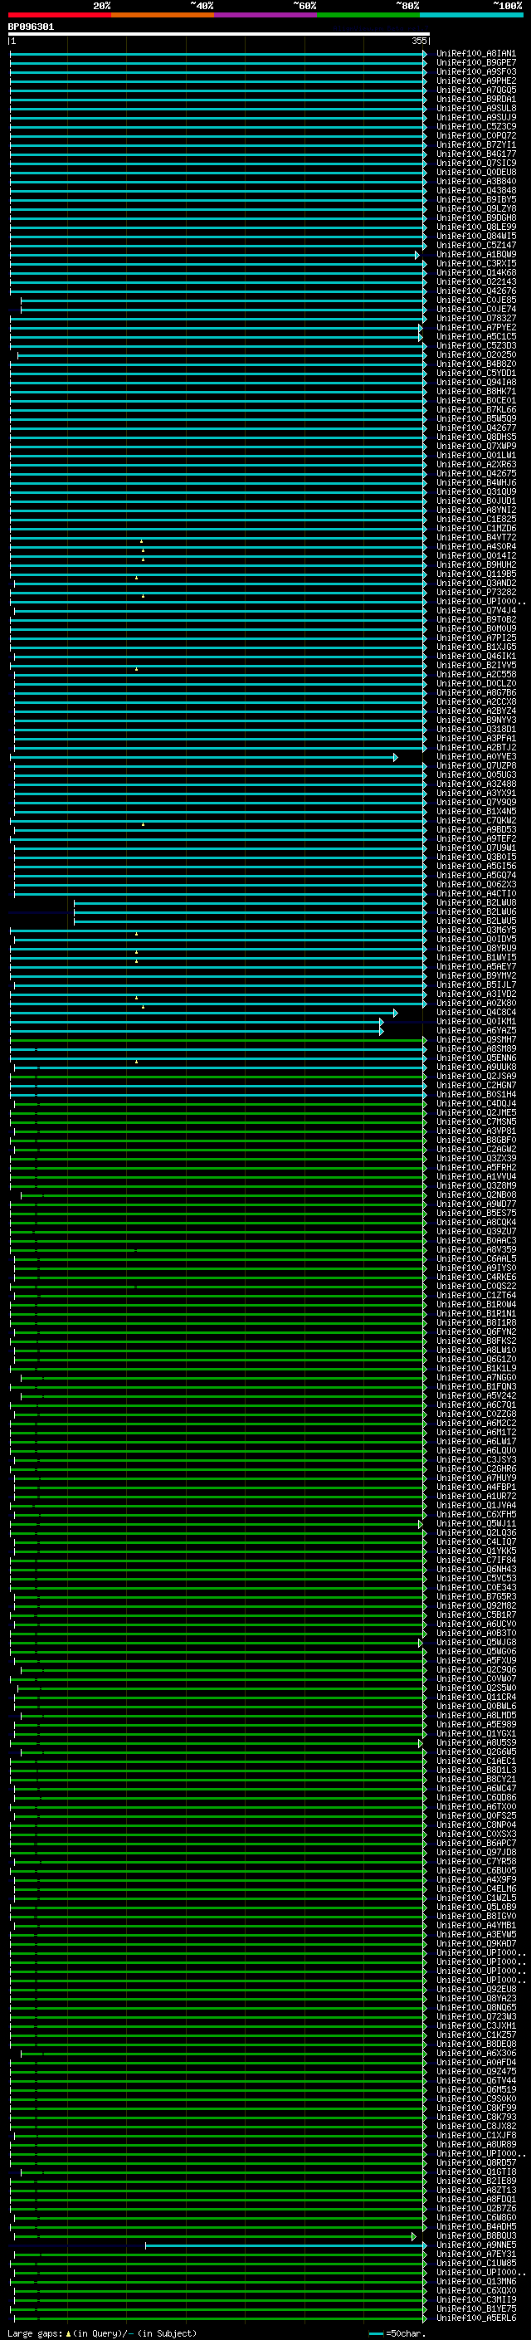Select label UniRef100_B9IBY5

pyautogui.click(x=475, y=199)
